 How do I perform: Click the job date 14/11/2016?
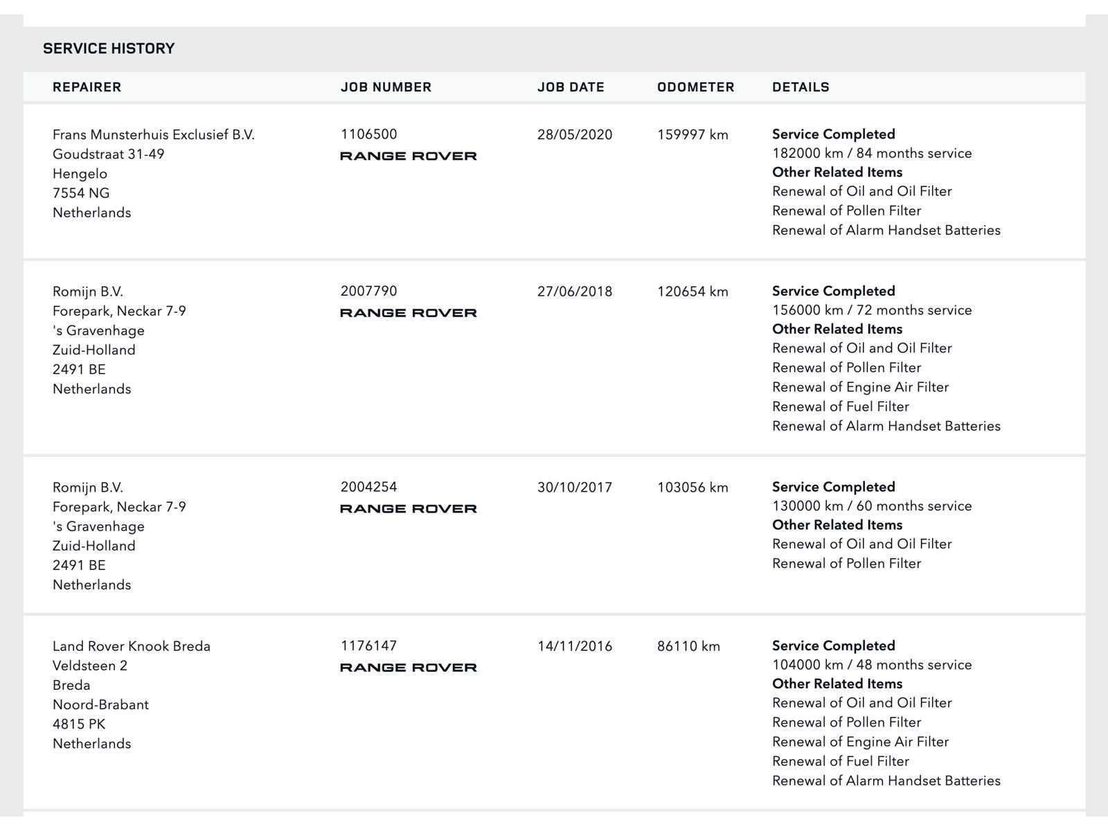point(575,646)
